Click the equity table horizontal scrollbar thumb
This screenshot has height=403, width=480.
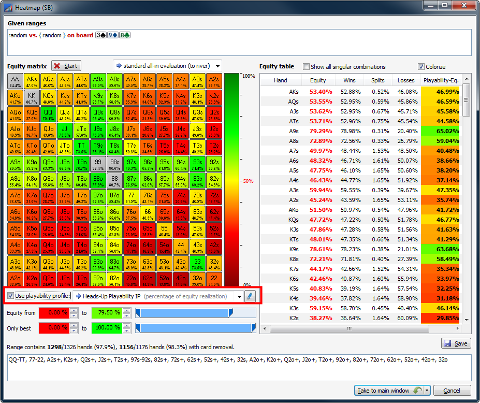[350, 328]
